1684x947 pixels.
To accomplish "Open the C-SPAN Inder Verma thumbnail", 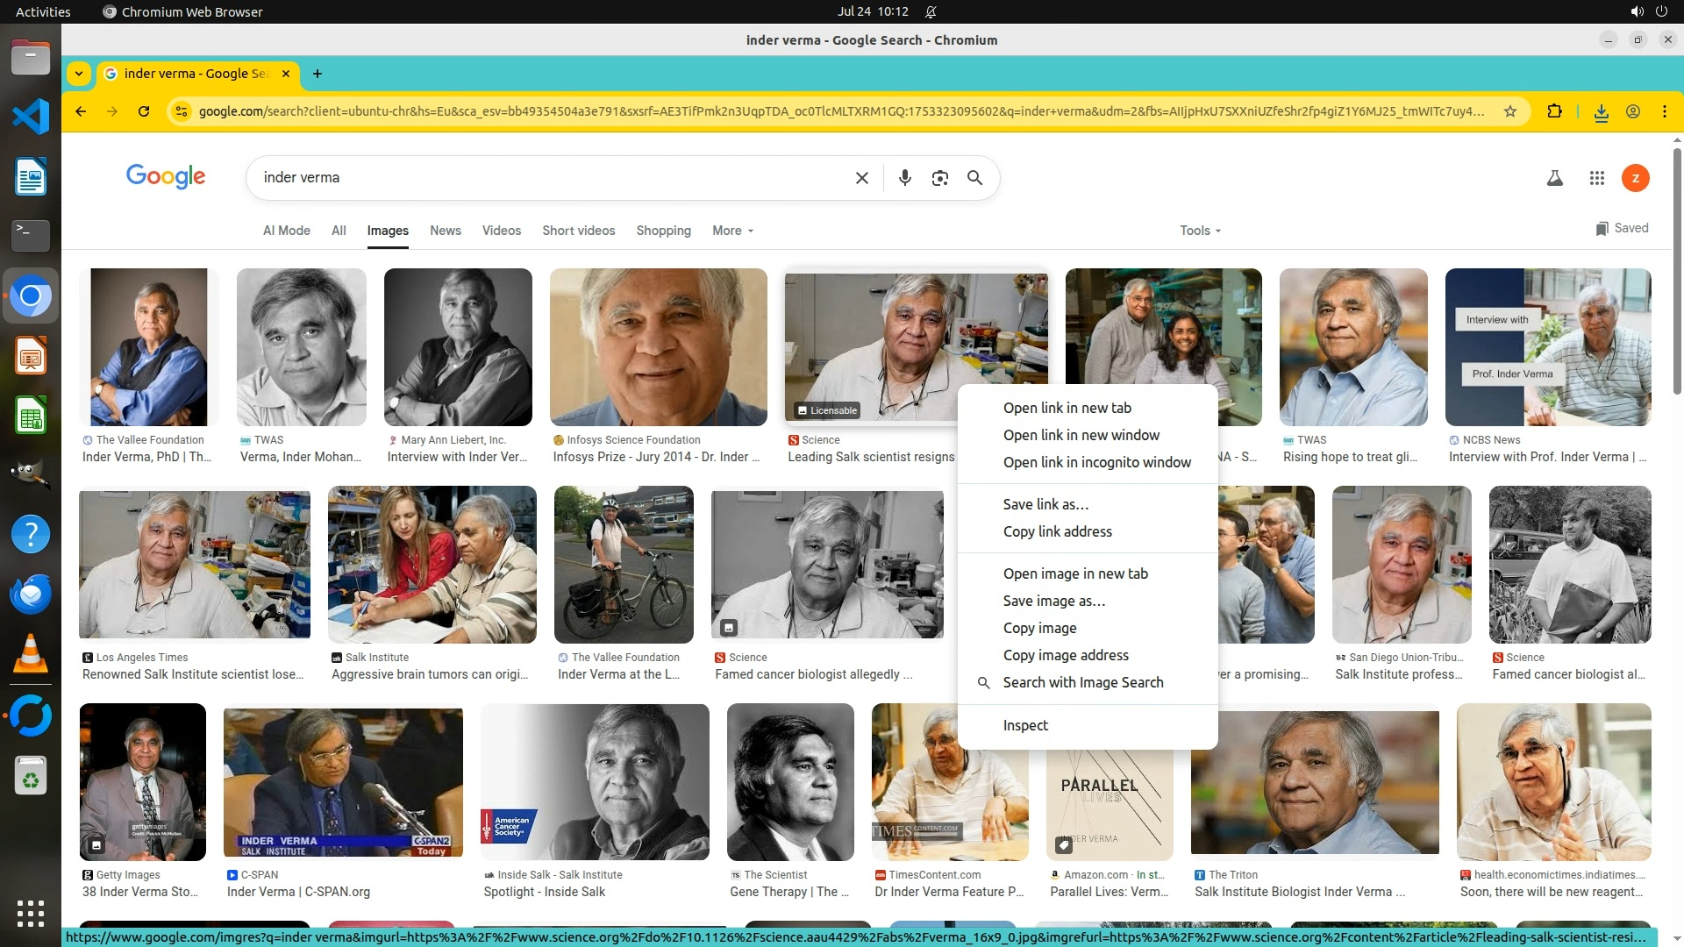I will (x=343, y=783).
